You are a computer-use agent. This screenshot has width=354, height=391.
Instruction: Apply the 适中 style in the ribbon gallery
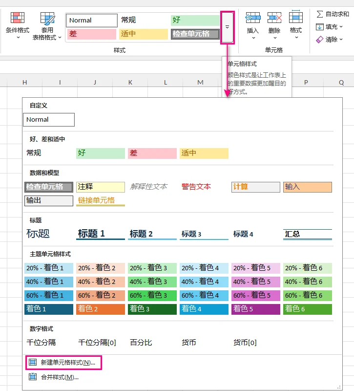point(143,34)
